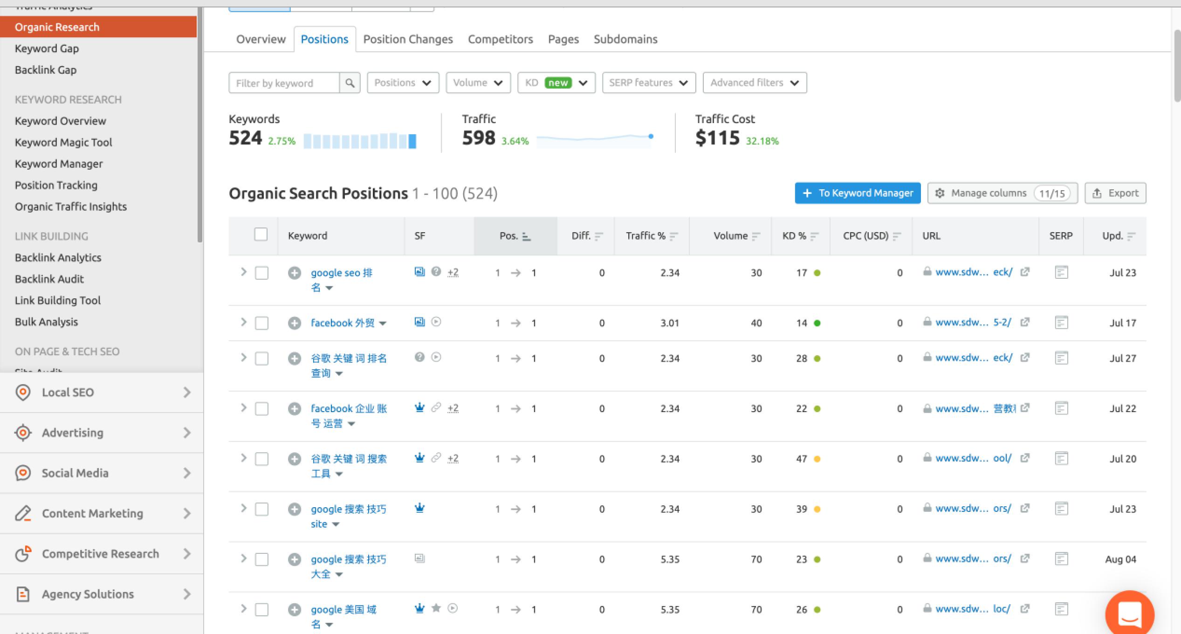Switch to the Pages tab
The height and width of the screenshot is (634, 1181).
click(563, 40)
